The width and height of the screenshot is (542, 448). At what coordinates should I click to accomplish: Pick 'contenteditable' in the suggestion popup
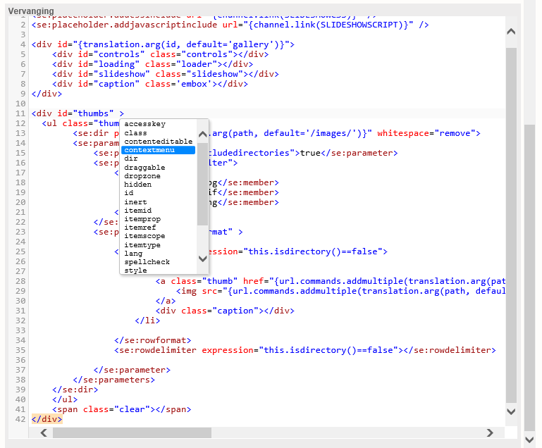click(158, 142)
